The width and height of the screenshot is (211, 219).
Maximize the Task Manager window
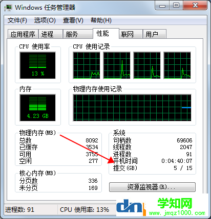click(x=176, y=6)
